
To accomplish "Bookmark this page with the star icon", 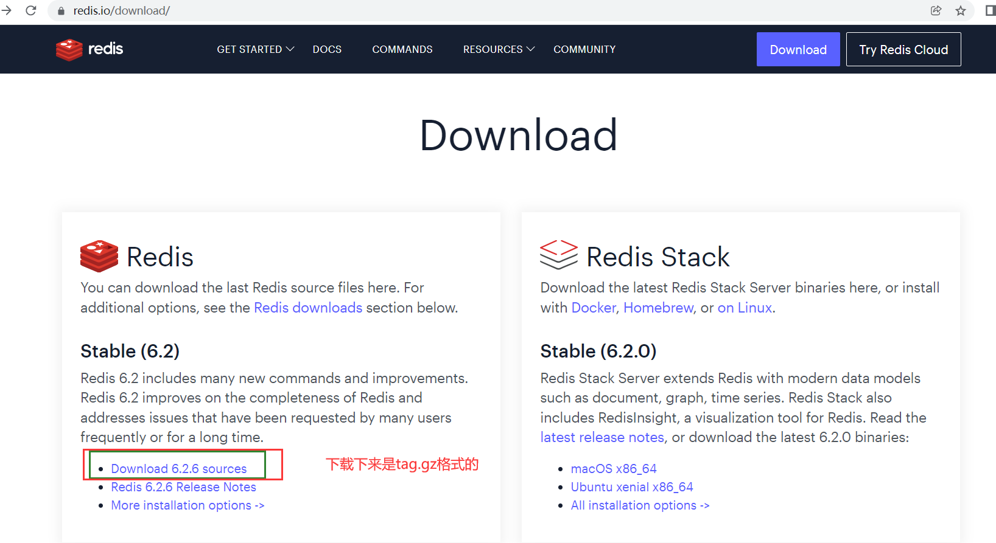I will [961, 10].
